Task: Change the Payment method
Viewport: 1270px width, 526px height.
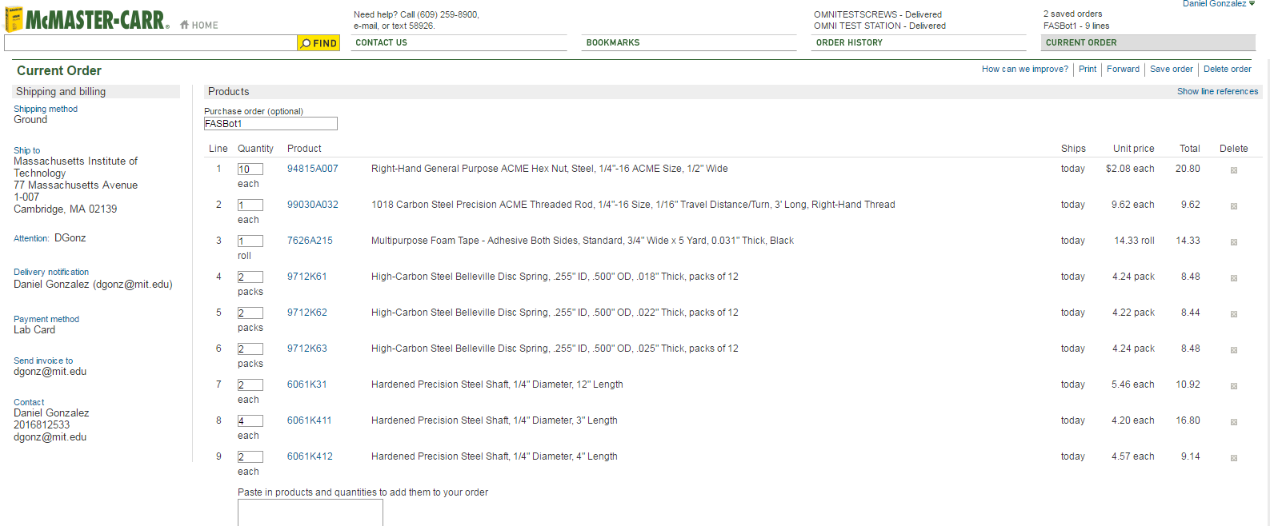Action: coord(46,319)
